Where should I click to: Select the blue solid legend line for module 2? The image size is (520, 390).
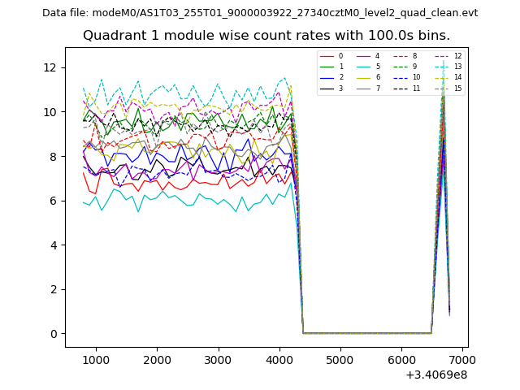tap(326, 77)
